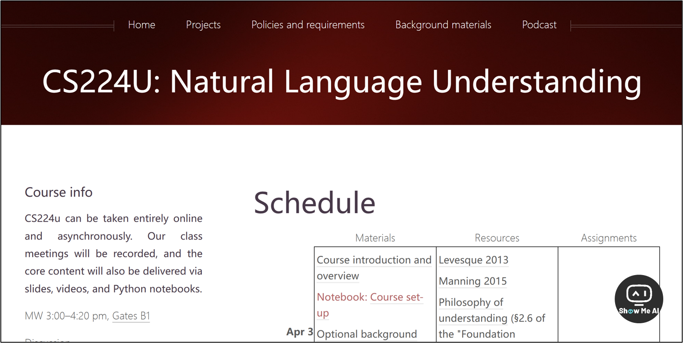683x343 pixels.
Task: Go to the Projects page
Action: tap(203, 25)
